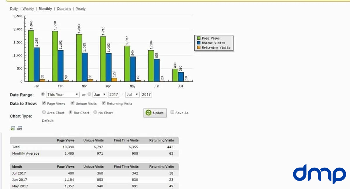This screenshot has height=189, width=350.
Task: Click the Excel export icon
Action: coord(13,128)
